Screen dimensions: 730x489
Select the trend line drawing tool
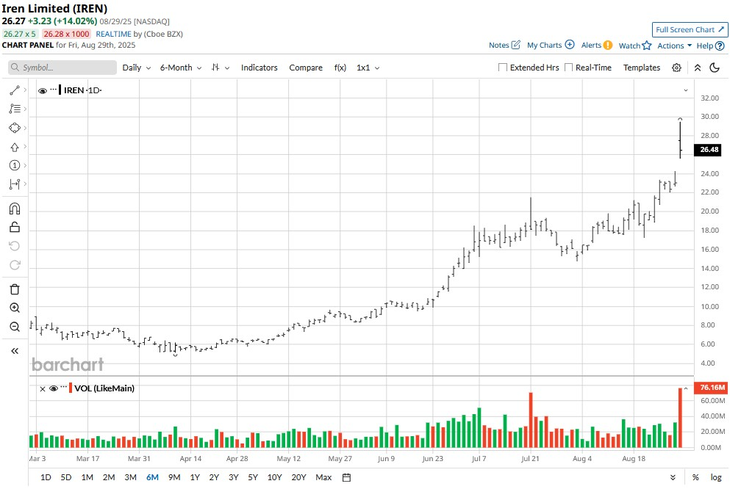tap(15, 90)
